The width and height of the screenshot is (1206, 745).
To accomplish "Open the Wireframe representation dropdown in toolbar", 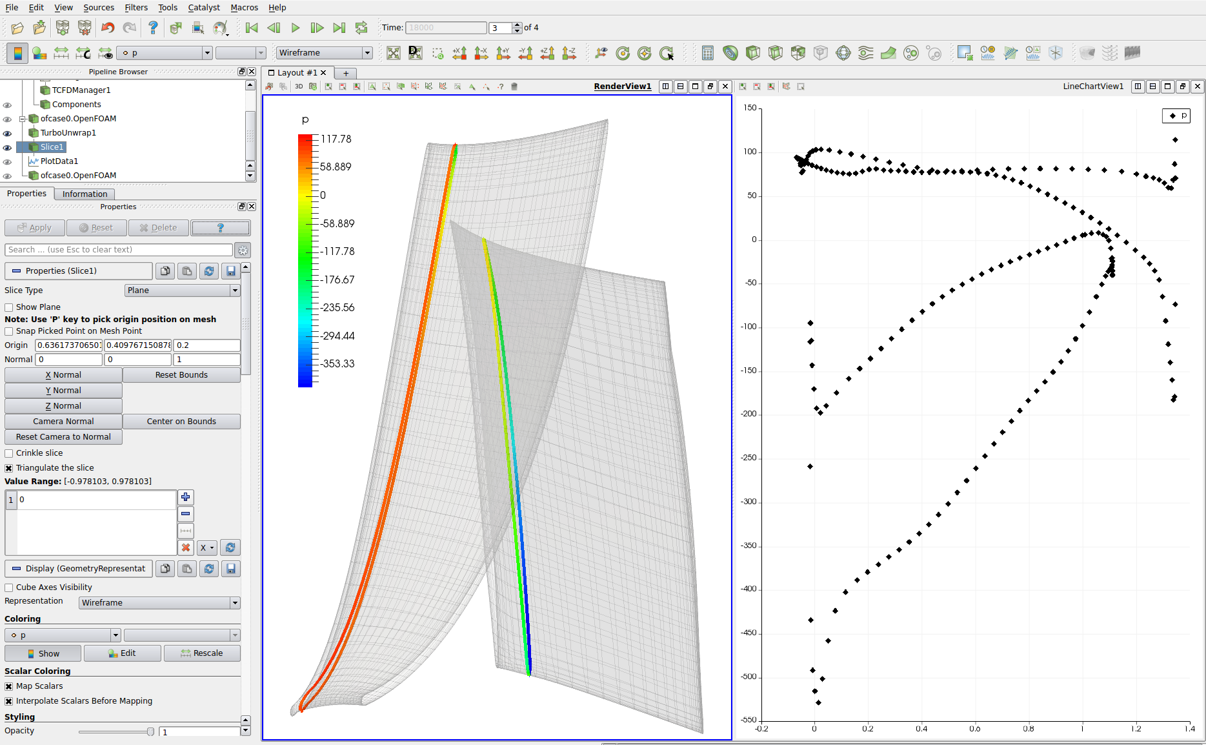I will coord(324,53).
